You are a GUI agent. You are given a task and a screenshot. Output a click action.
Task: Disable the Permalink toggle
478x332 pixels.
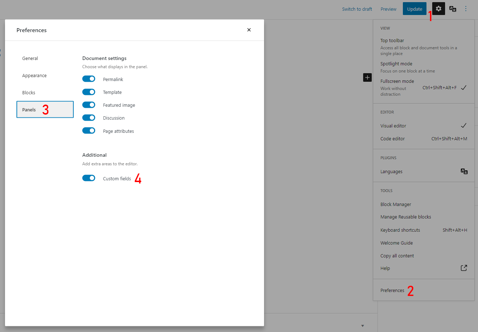89,79
